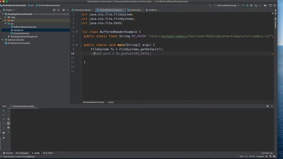This screenshot has width=283, height=159.
Task: Open Messages tool window
Action: click(x=23, y=153)
